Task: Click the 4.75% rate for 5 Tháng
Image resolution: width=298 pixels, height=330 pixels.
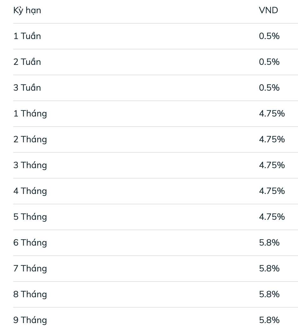Action: 272,217
